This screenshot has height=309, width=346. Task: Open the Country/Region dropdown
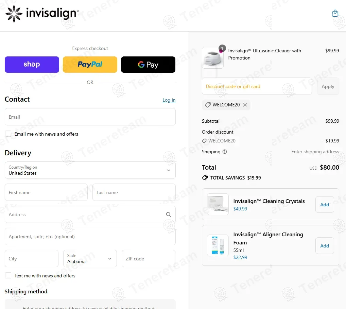point(90,170)
